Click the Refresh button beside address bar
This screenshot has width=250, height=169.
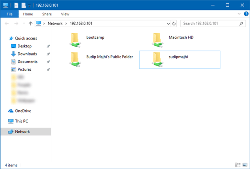click(174, 23)
